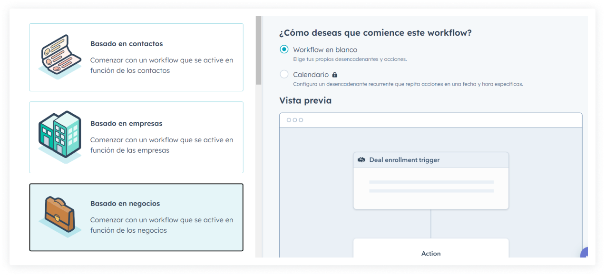Viewport: 605px width, 276px height.
Task: Click the teal office buildings icon
Action: point(59,136)
